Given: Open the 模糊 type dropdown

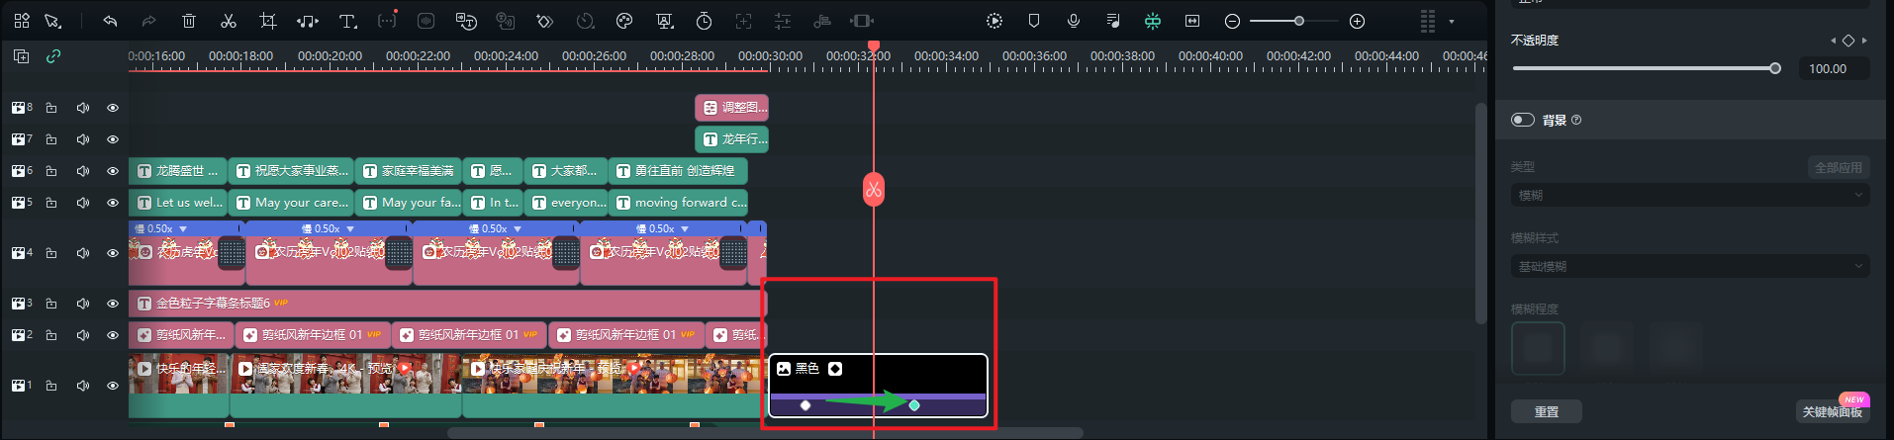Looking at the screenshot, I should click(x=1689, y=196).
